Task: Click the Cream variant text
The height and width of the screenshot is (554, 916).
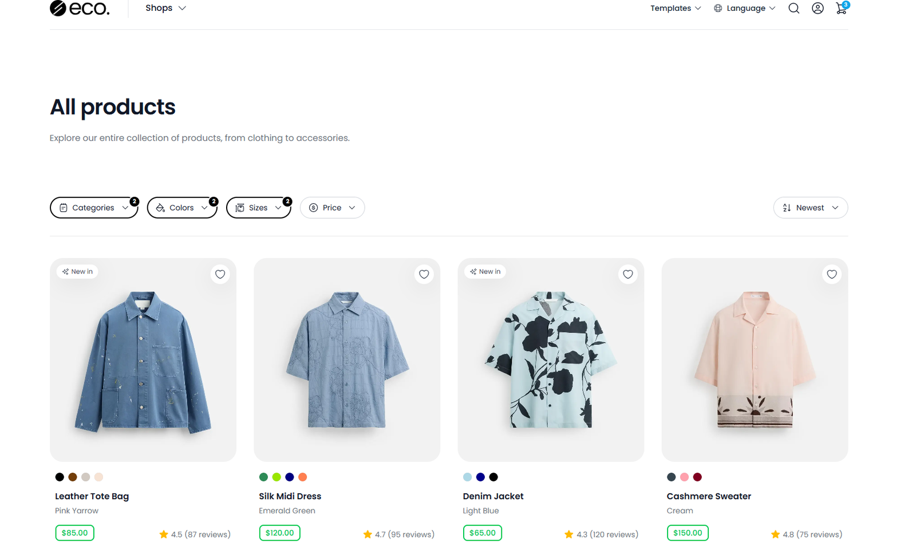Action: [680, 511]
